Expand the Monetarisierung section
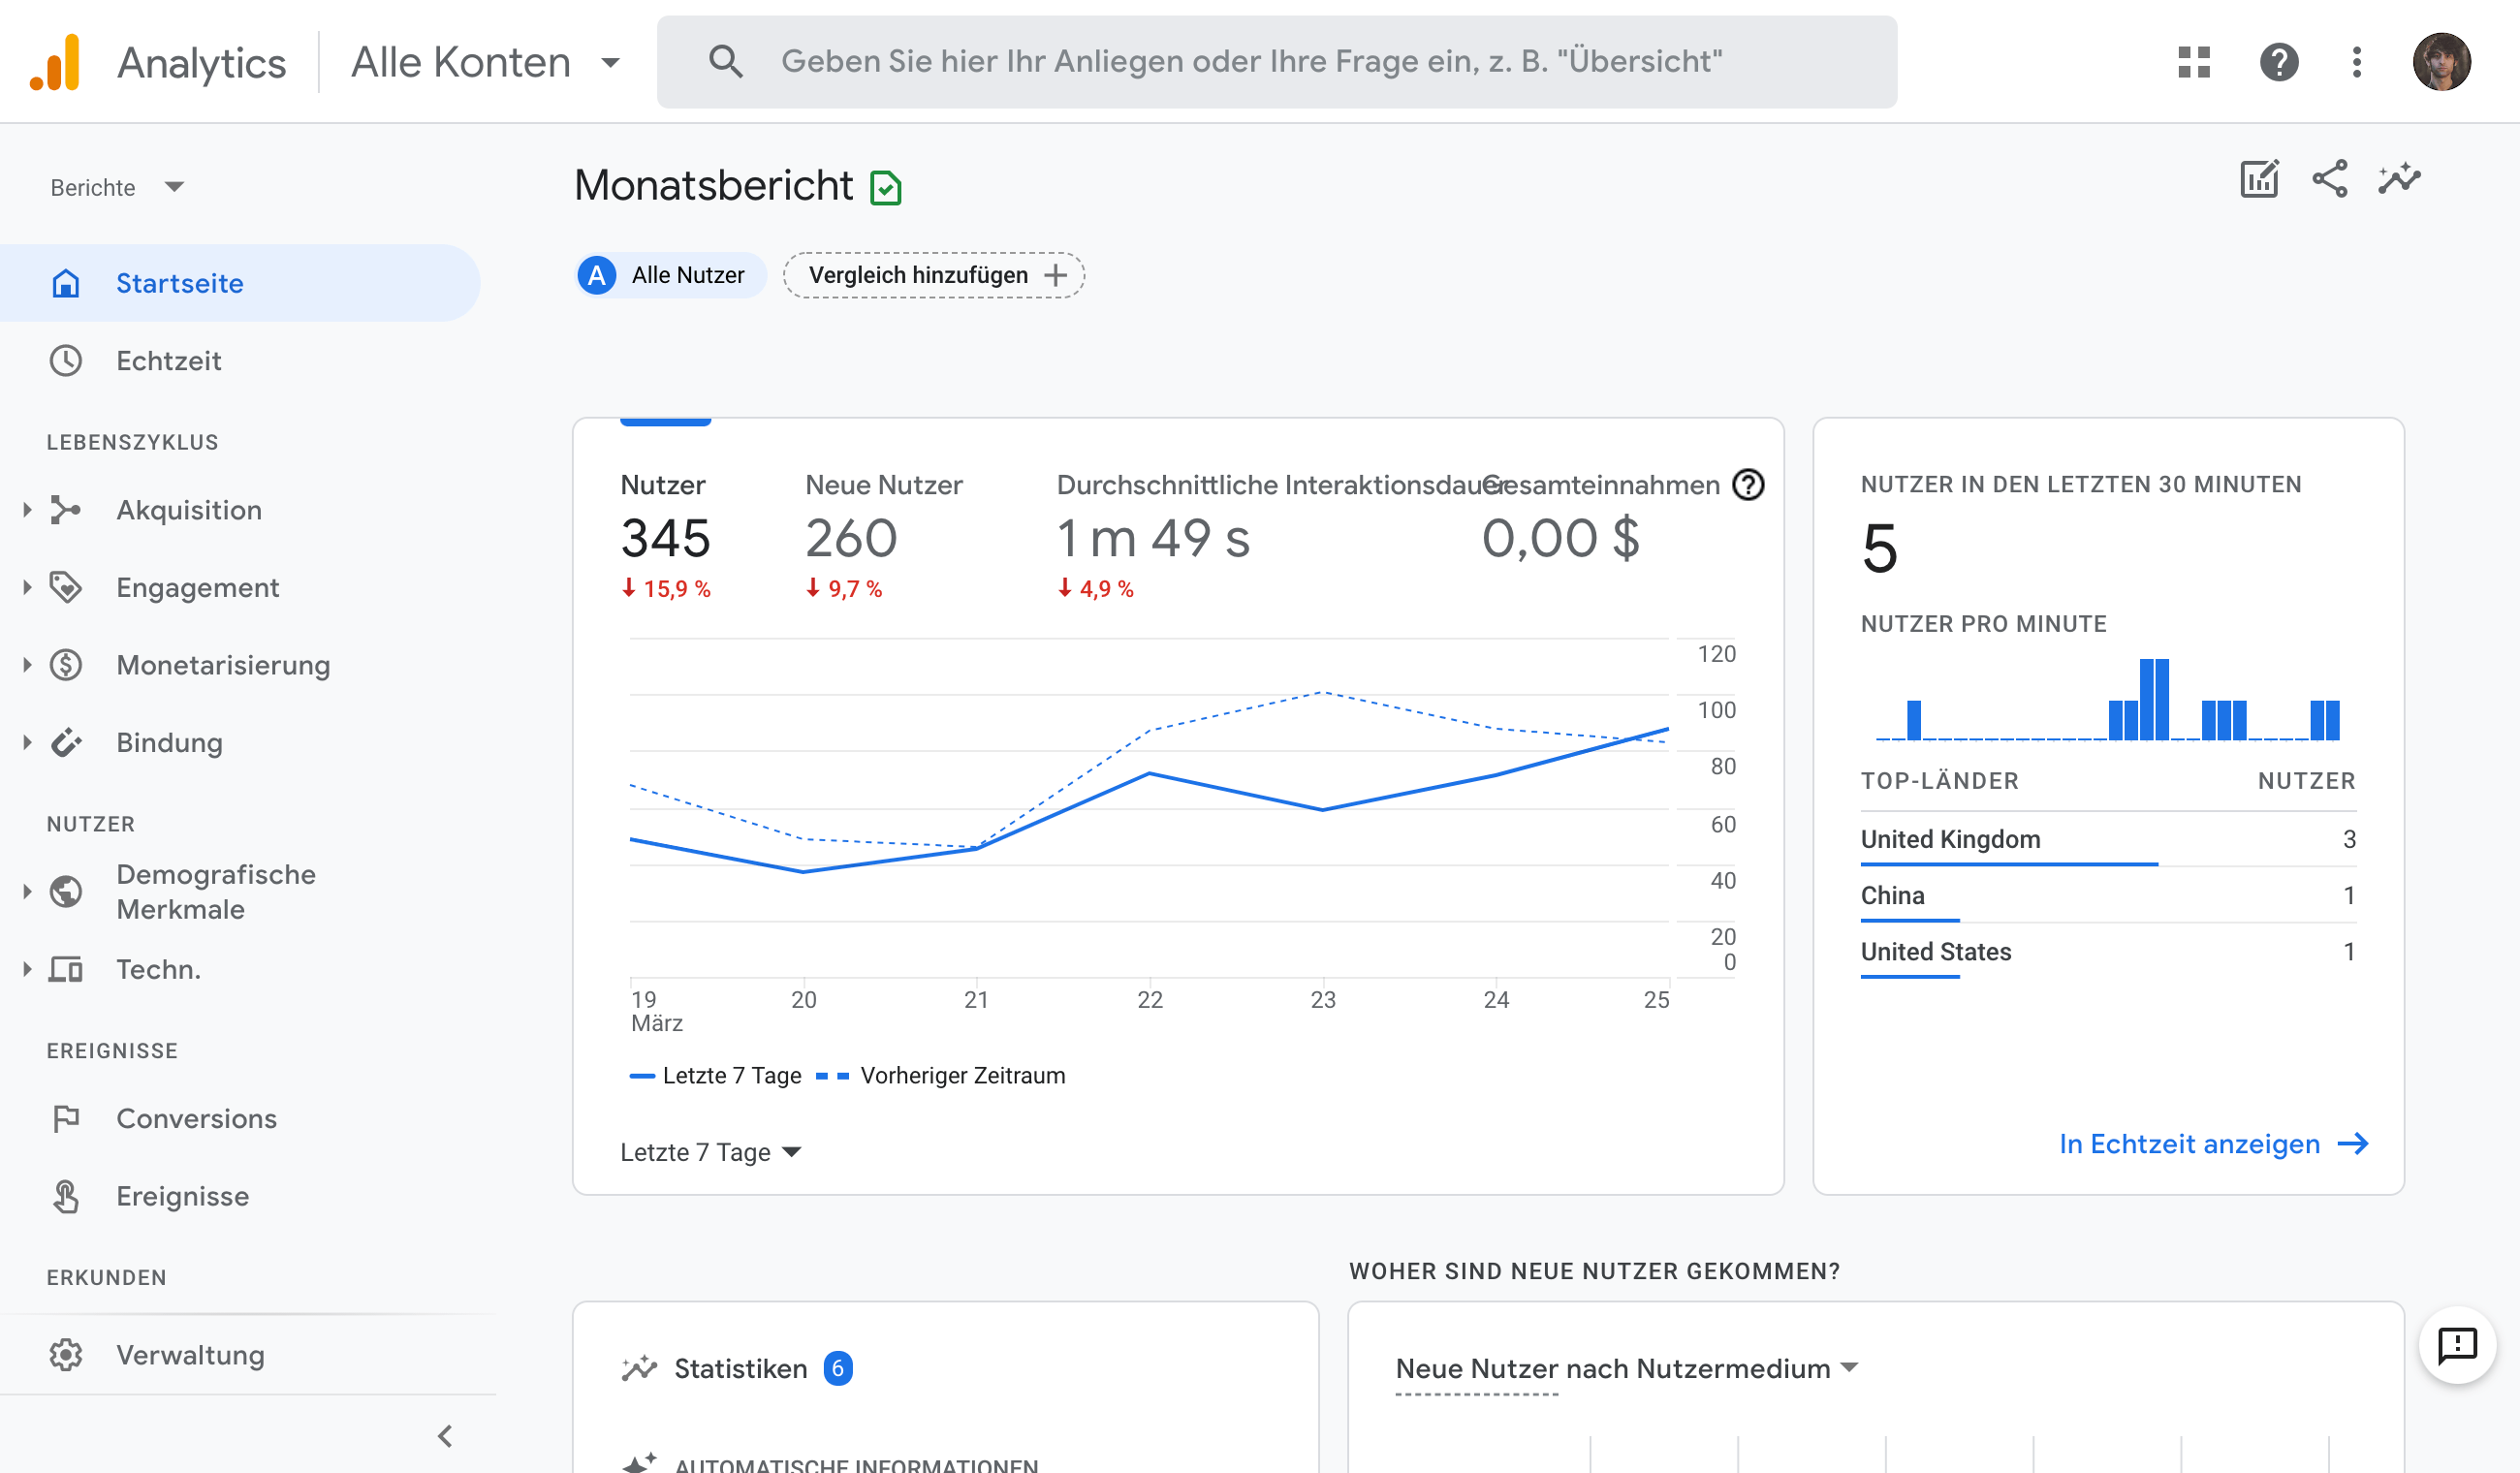This screenshot has height=1473, width=2520. coord(222,665)
